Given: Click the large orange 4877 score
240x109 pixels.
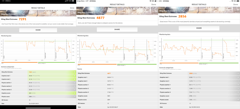Looking at the screenshot, I should coord(100,18).
